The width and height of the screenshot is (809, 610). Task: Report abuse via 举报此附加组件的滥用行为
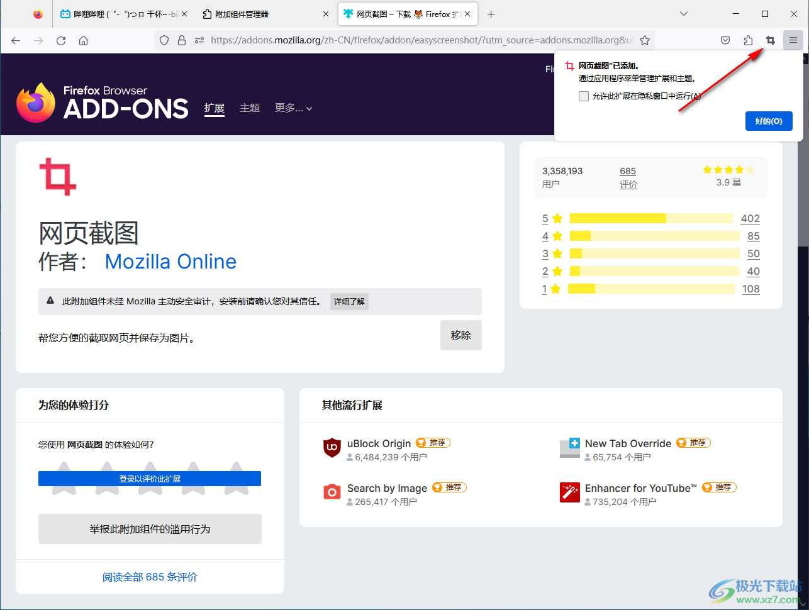(x=150, y=529)
